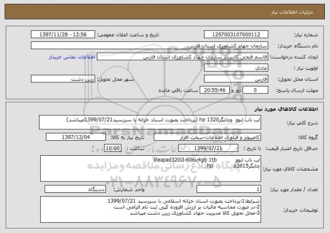The image size is (330, 233).
Task: Click the شماره نیاز field 1297003107000112
Action: (236, 34)
